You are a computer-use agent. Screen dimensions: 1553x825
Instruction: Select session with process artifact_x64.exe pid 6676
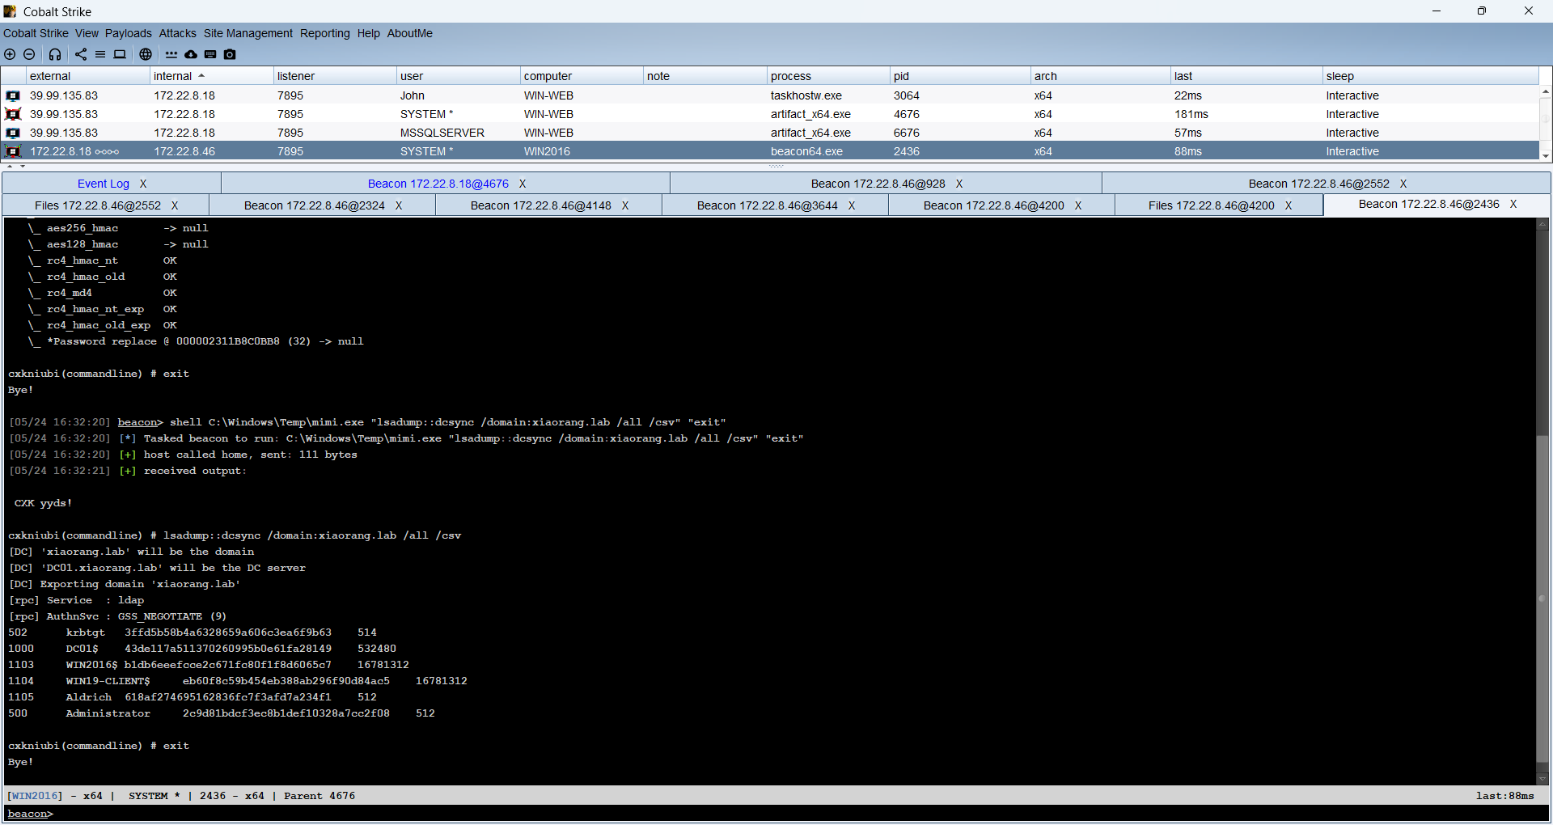[770, 133]
